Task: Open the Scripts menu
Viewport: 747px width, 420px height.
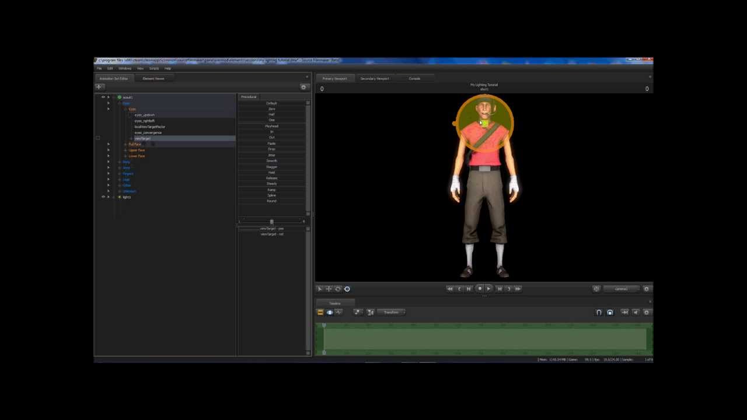Action: 154,68
